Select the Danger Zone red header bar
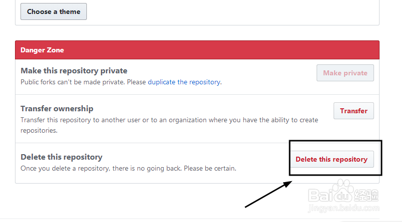The height and width of the screenshot is (222, 402). (x=197, y=50)
